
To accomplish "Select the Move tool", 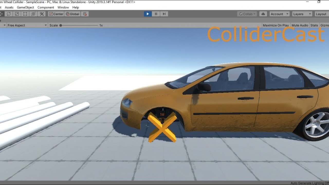I will tap(1, 14).
